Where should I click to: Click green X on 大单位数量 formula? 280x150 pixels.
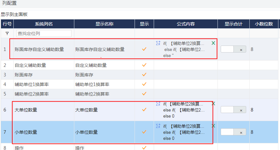tap(213, 104)
